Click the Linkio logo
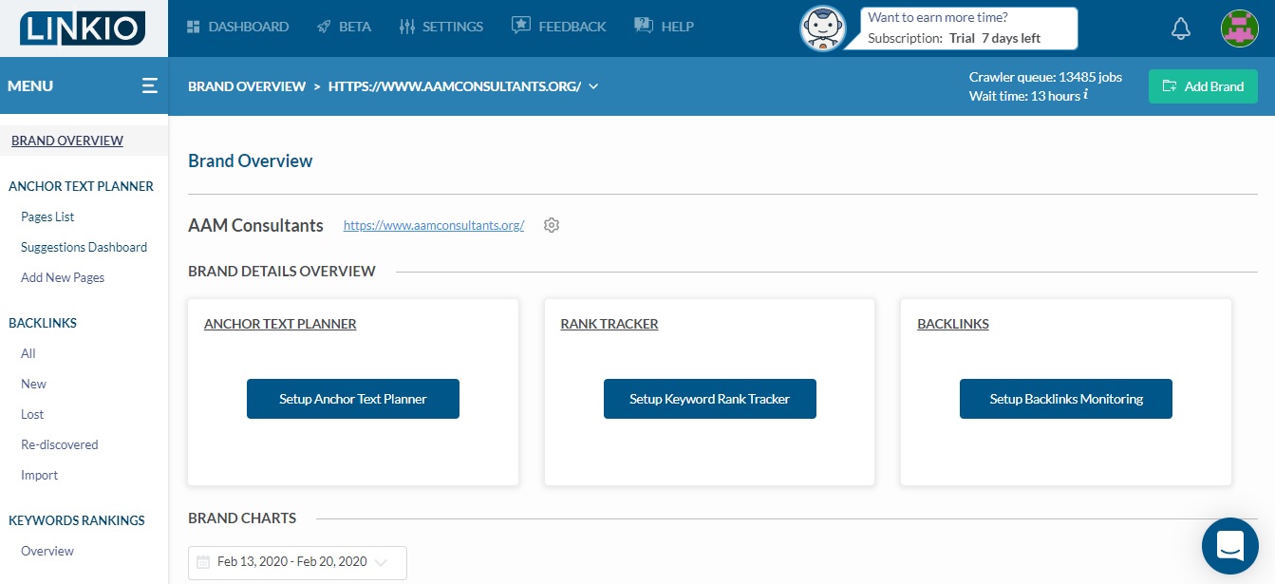 pyautogui.click(x=84, y=28)
